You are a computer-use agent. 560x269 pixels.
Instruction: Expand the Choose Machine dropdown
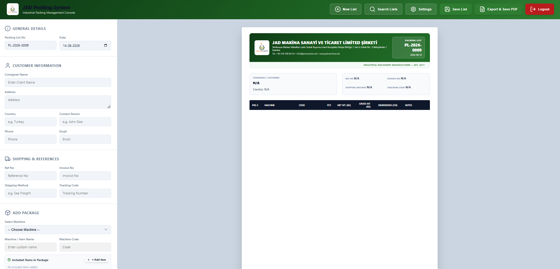(58, 230)
